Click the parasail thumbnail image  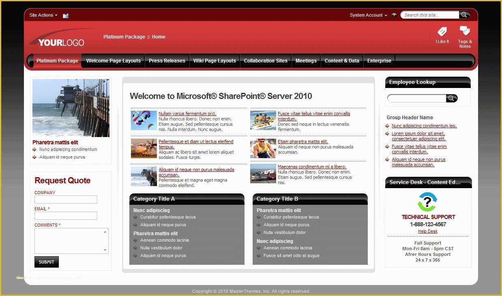(144, 120)
